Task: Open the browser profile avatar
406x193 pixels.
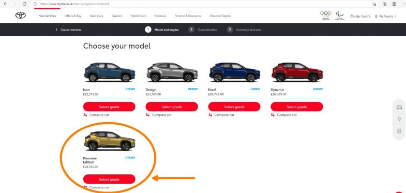Action: pos(394,4)
